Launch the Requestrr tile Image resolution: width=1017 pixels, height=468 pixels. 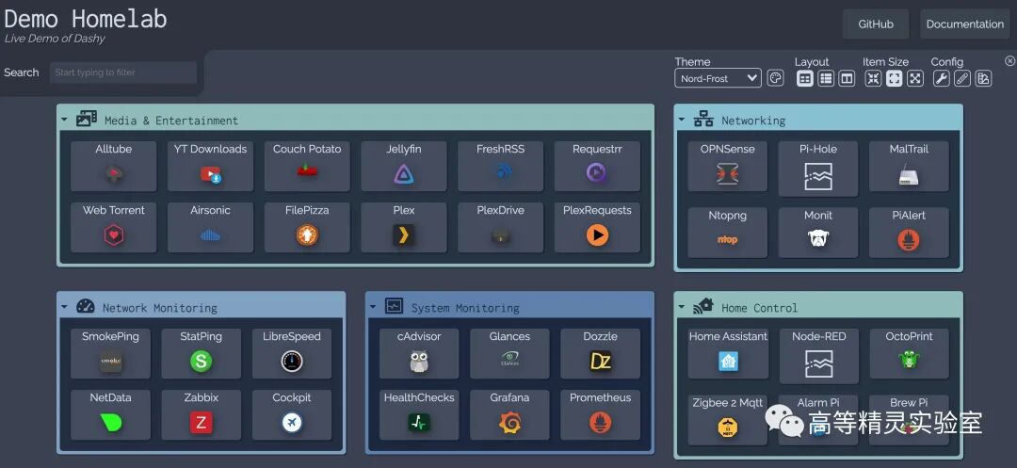coord(597,166)
